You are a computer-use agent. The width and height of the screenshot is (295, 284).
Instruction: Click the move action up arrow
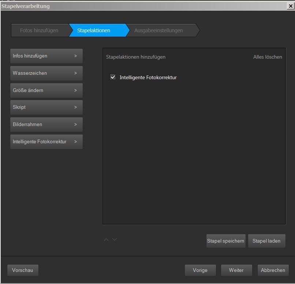(106, 240)
